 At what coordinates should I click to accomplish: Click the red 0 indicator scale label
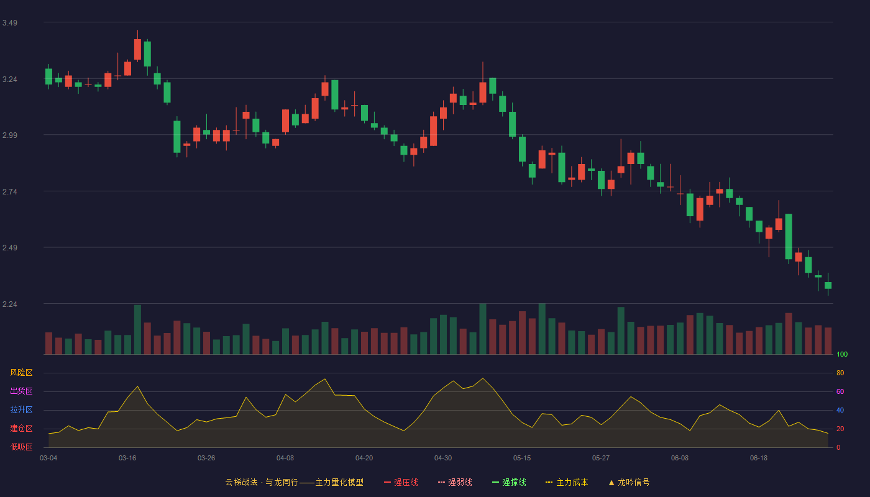(x=838, y=447)
